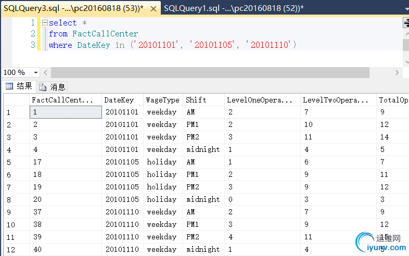
Task: Click the editor horizontal scrollbar thumb
Action: coord(210,72)
